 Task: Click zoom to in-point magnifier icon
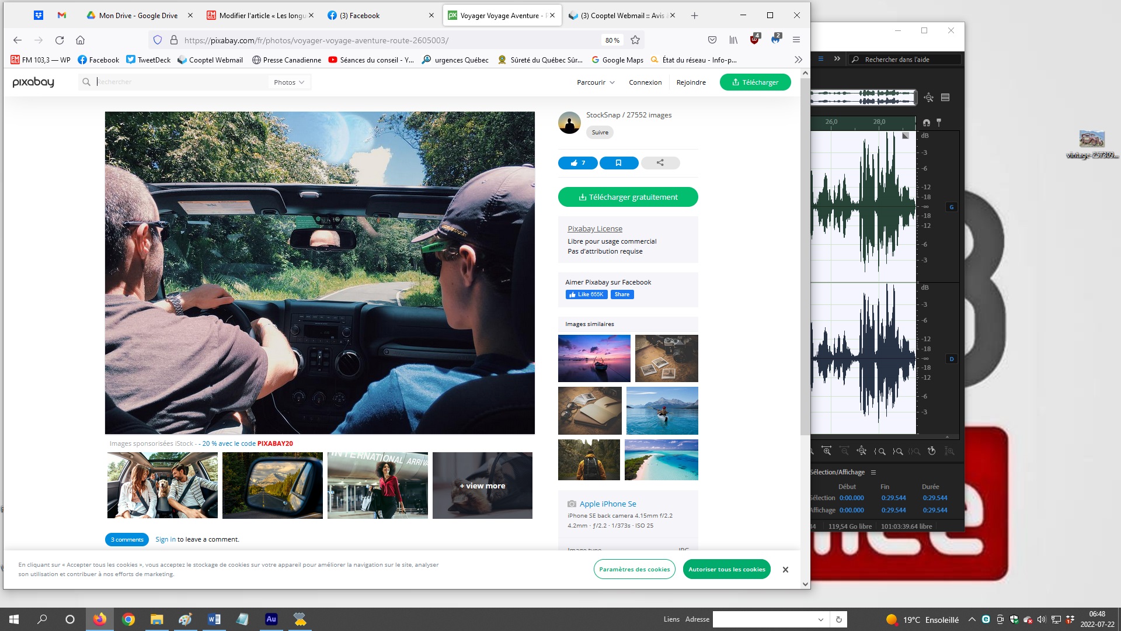tap(880, 451)
